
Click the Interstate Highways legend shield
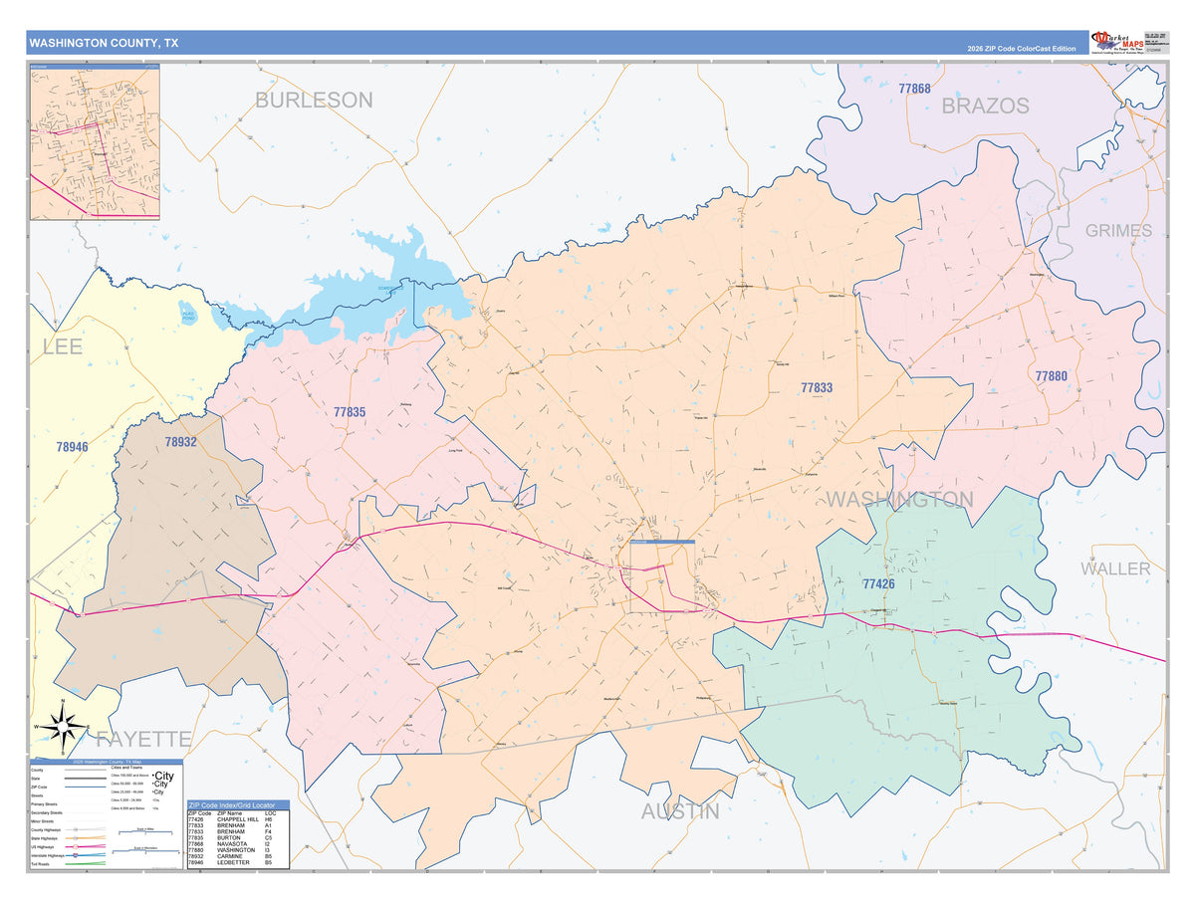coord(75,855)
